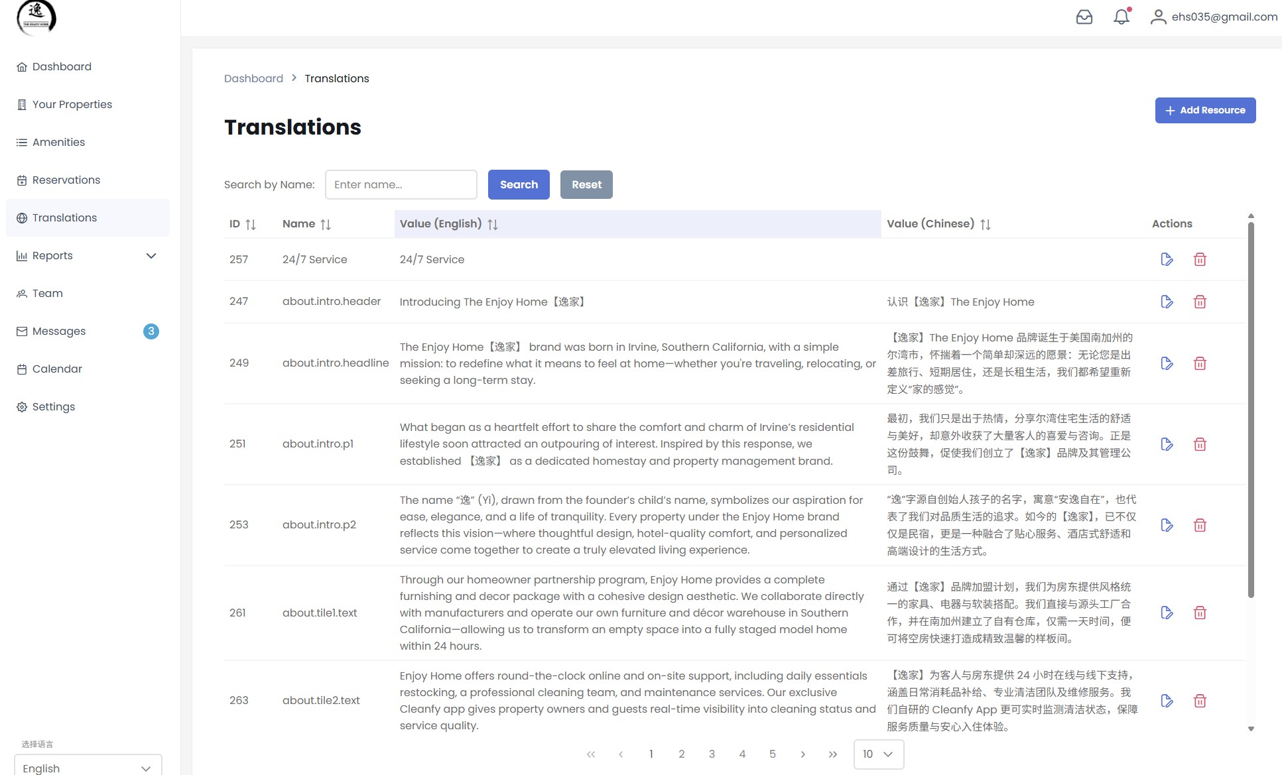1282x775 pixels.
Task: Edit the 24/7 Service translation row
Action: [x=1167, y=259]
